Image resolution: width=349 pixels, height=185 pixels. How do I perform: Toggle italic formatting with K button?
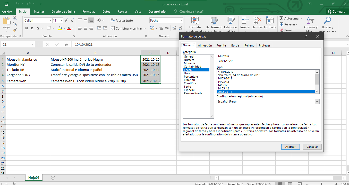coord(32,28)
